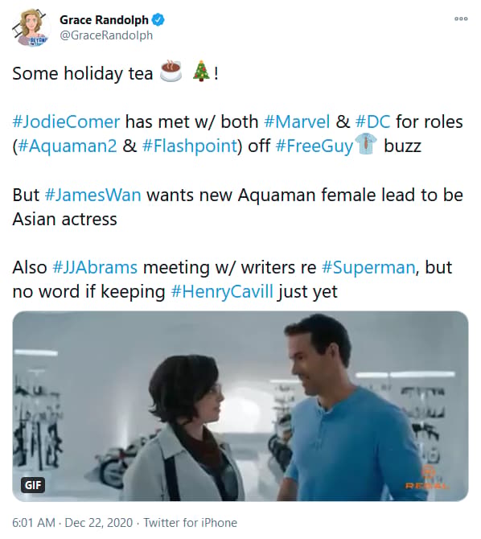481x539 pixels.
Task: Click the GIF badge on the media
Action: [x=33, y=485]
